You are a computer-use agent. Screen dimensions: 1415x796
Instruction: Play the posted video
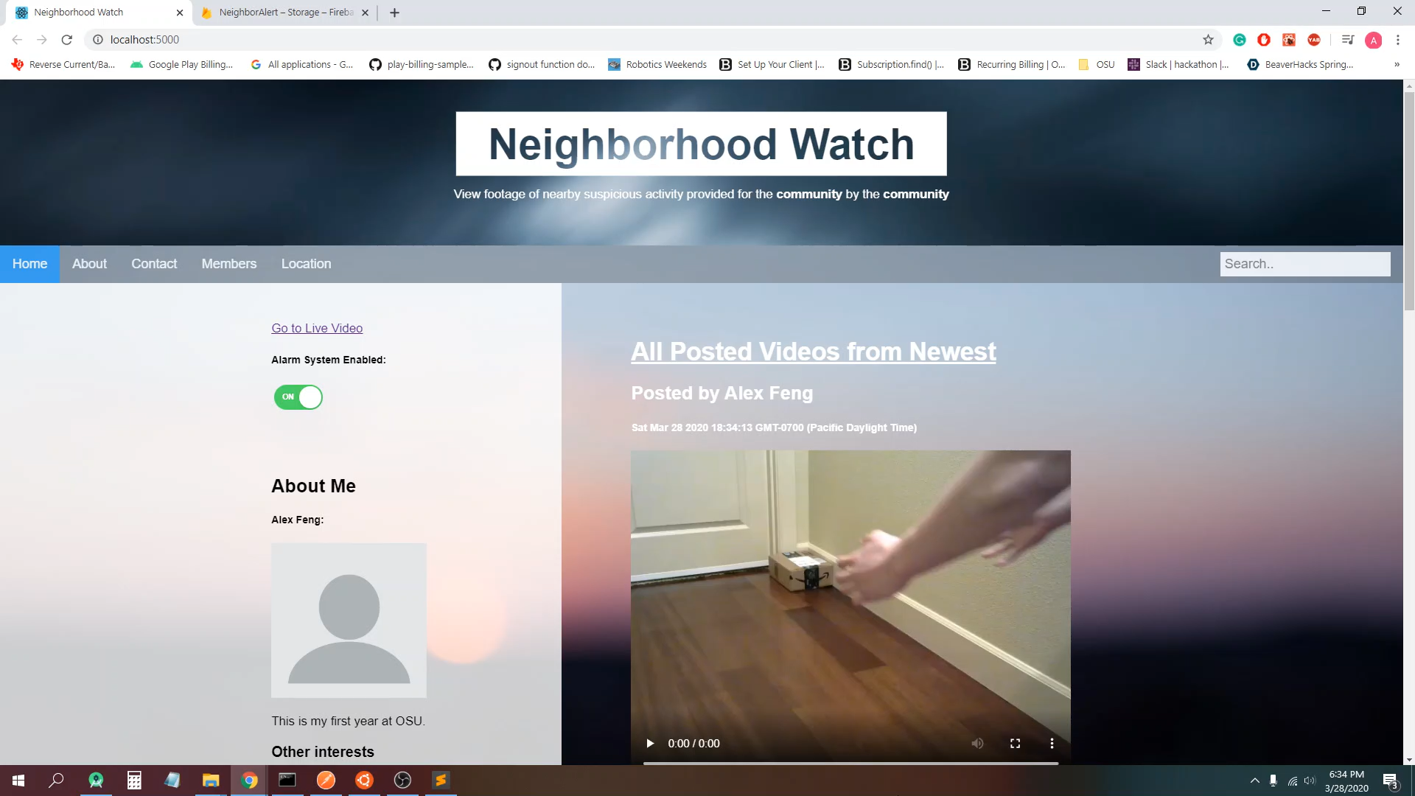[650, 743]
